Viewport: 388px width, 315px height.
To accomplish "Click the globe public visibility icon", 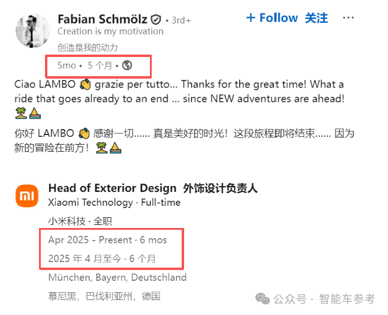I will (127, 65).
